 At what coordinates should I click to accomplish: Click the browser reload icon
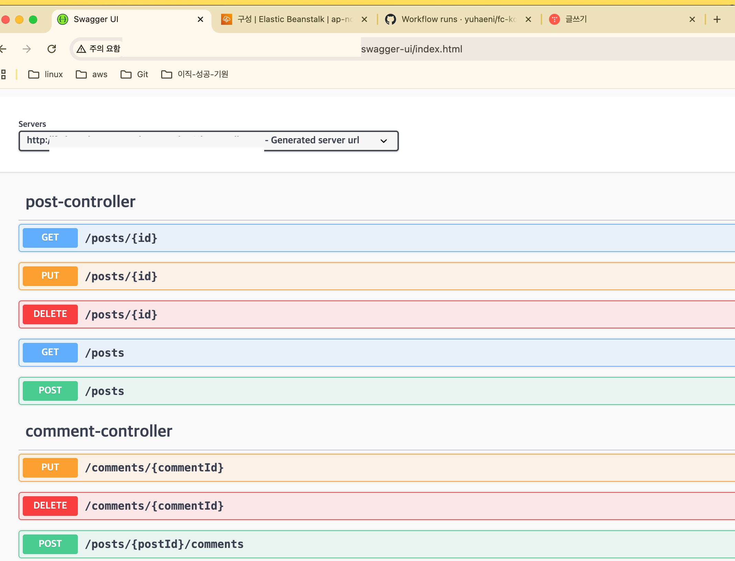pyautogui.click(x=52, y=49)
